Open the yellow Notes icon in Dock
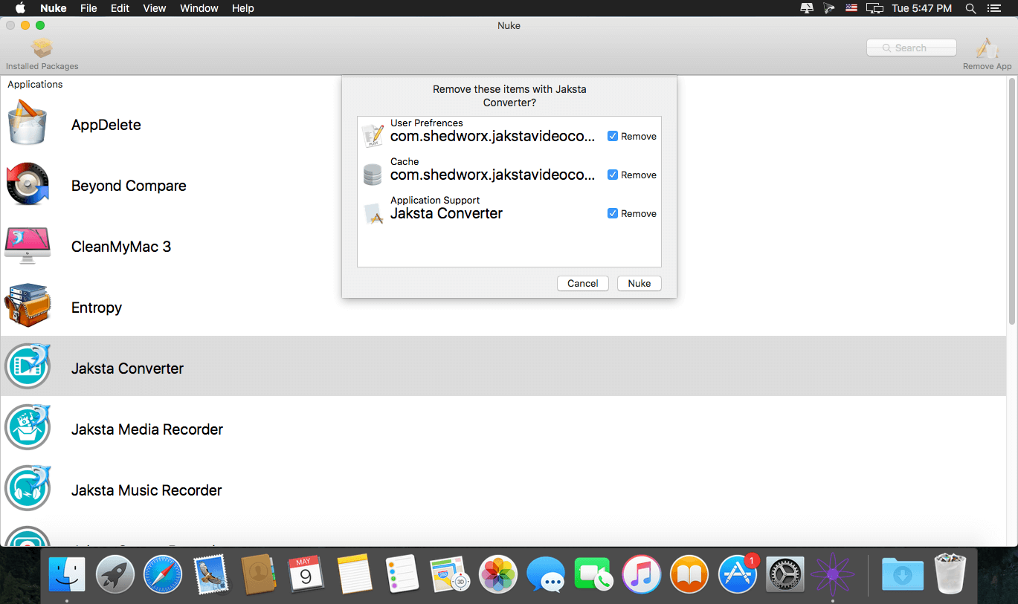 (354, 574)
